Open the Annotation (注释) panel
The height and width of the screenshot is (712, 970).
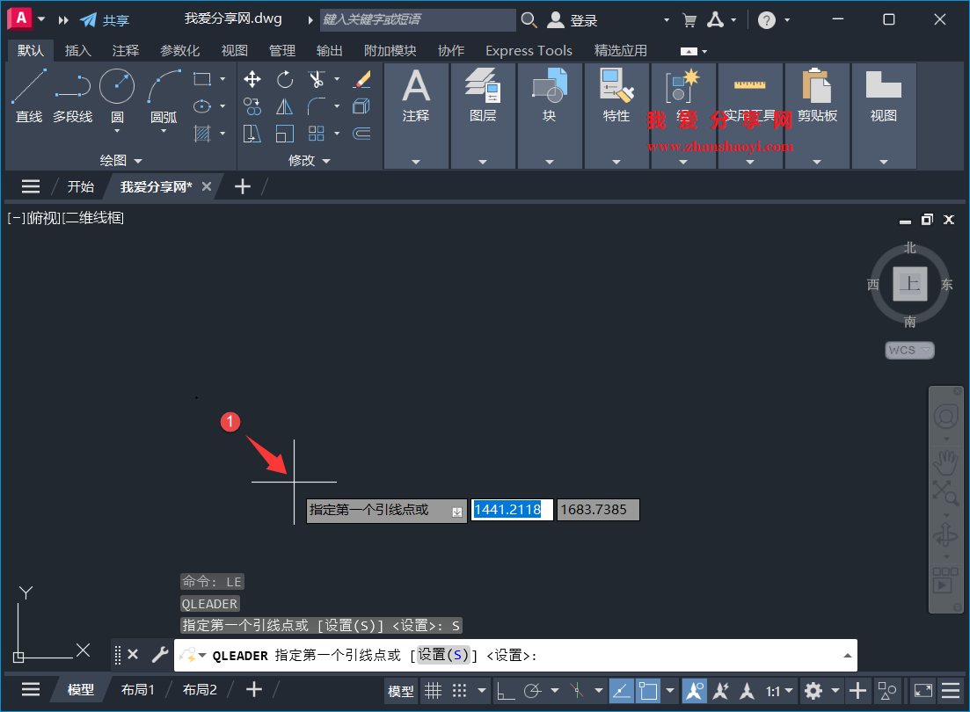[416, 116]
